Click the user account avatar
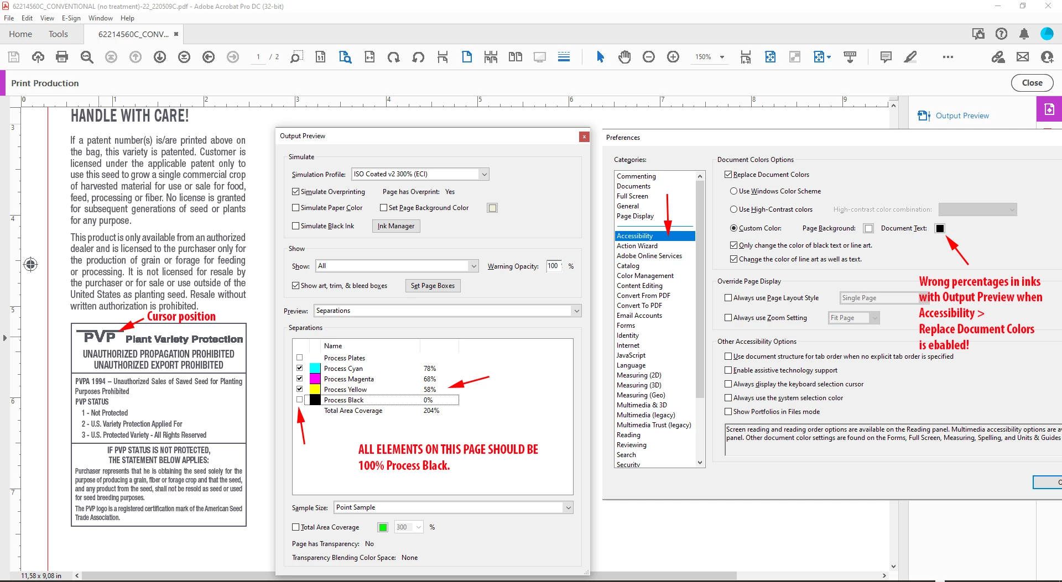The height and width of the screenshot is (582, 1062). (1047, 34)
